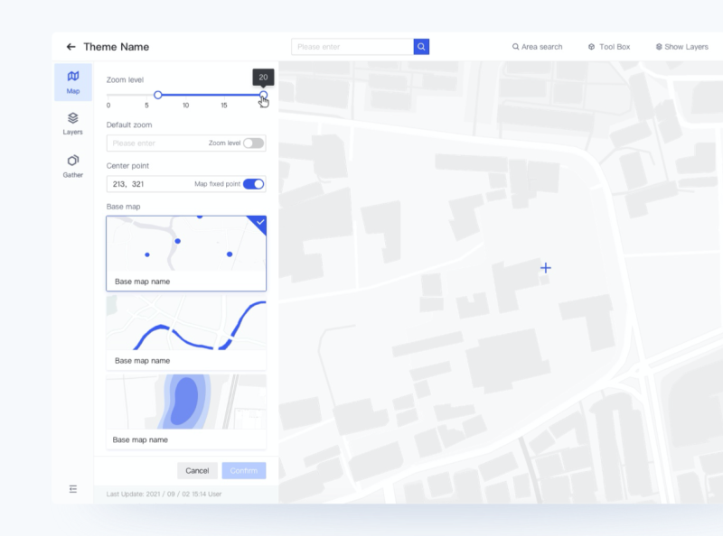723x536 pixels.
Task: Click the back arrow beside Theme Name
Action: tap(70, 46)
